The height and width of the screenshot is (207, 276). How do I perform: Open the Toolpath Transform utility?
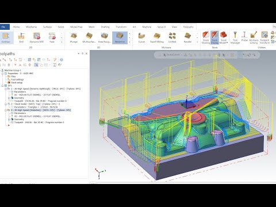point(264,38)
